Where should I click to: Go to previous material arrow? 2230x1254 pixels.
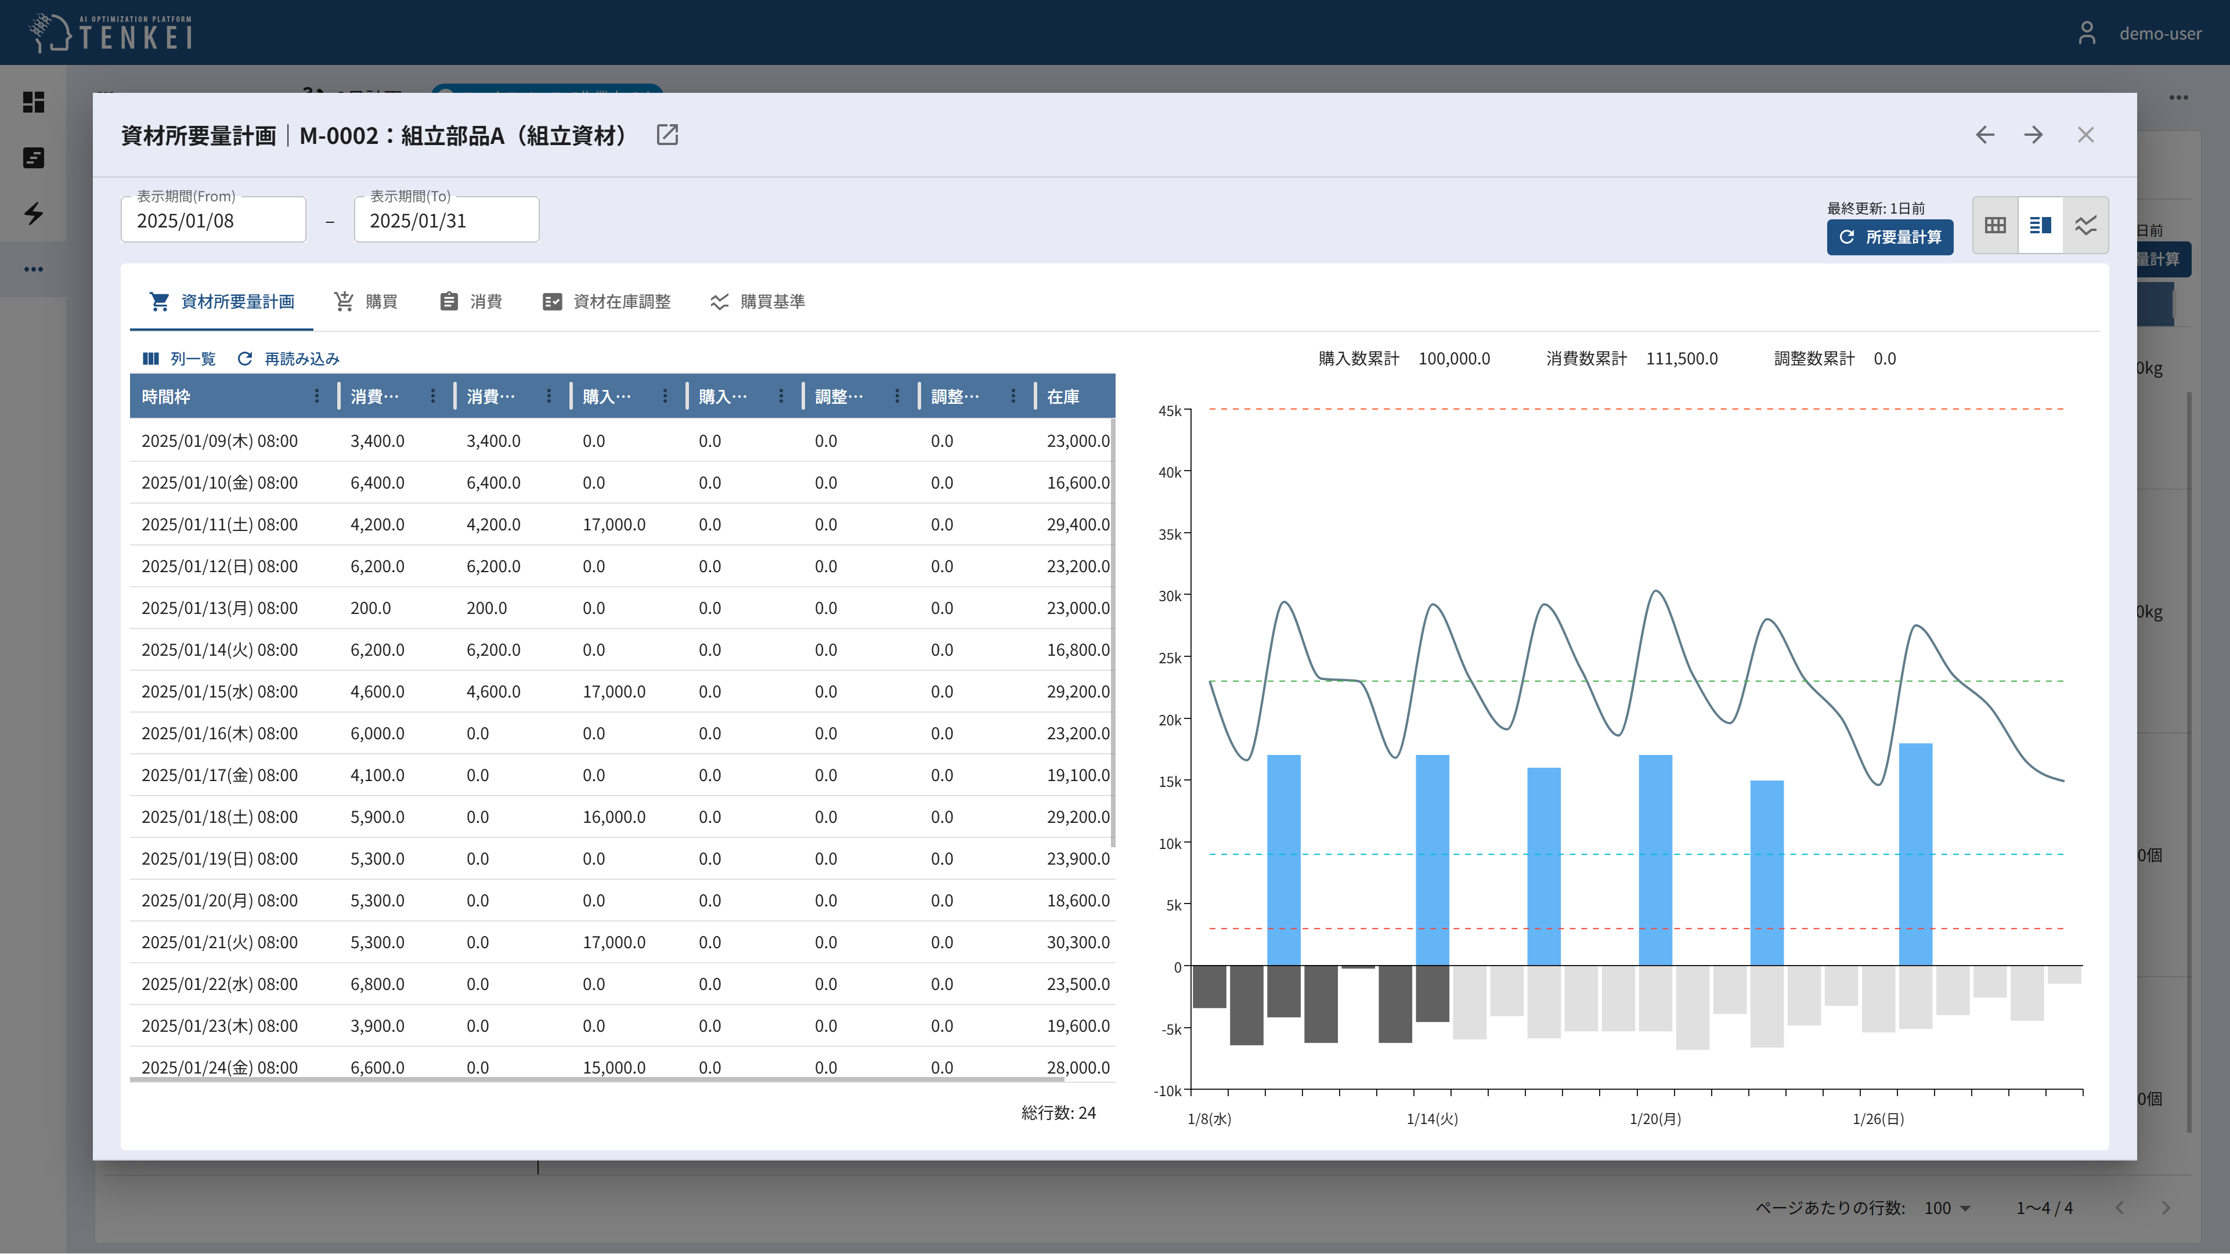[1984, 135]
